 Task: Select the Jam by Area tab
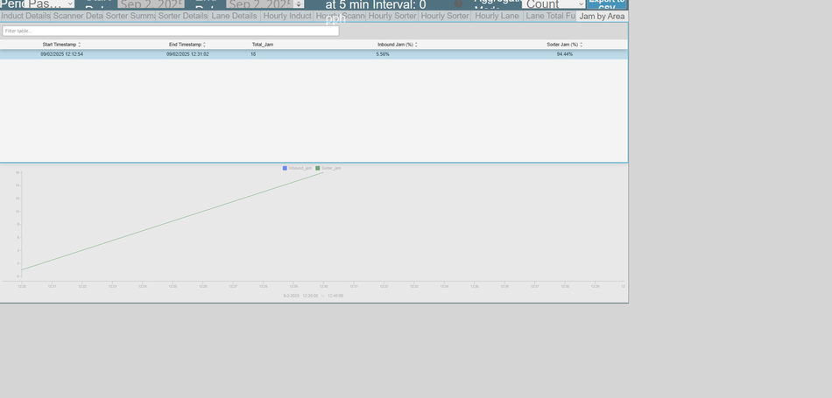pyautogui.click(x=602, y=16)
